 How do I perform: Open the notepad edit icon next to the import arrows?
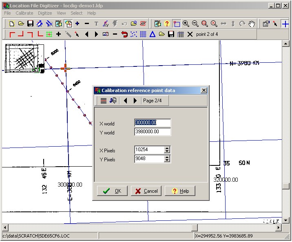59,24
